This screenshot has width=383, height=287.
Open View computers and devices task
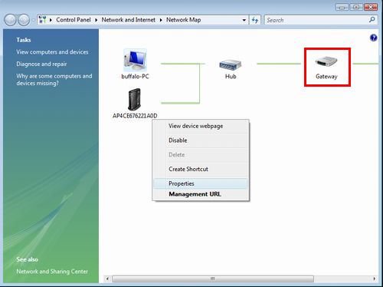(52, 52)
